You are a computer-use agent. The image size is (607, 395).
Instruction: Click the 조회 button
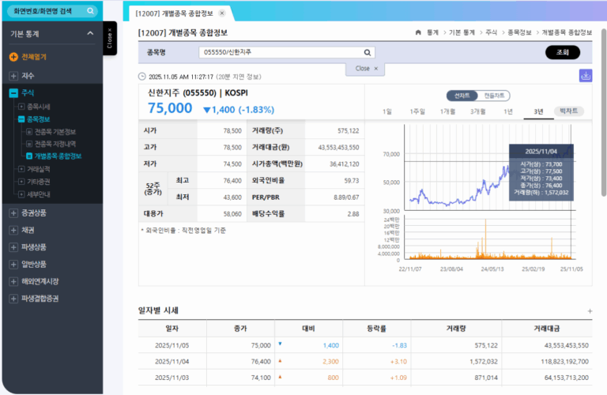[562, 52]
